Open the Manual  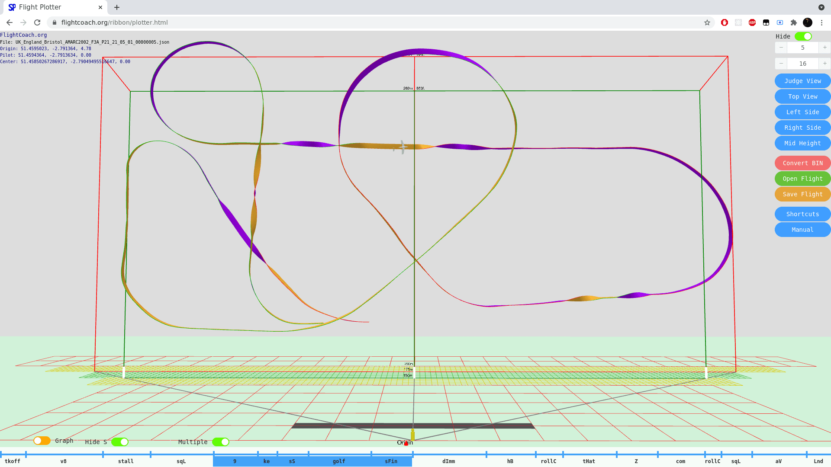802,230
